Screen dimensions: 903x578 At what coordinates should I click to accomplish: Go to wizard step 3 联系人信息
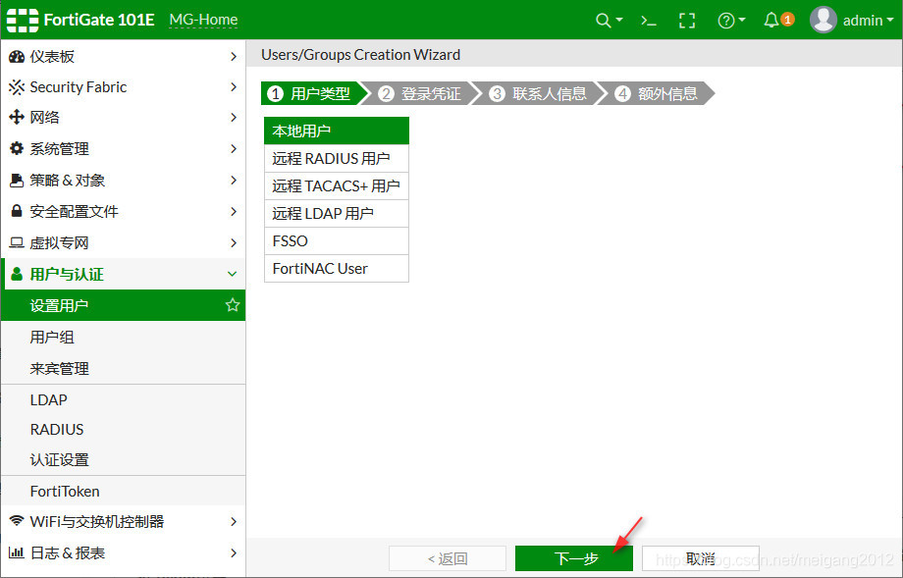(x=541, y=93)
